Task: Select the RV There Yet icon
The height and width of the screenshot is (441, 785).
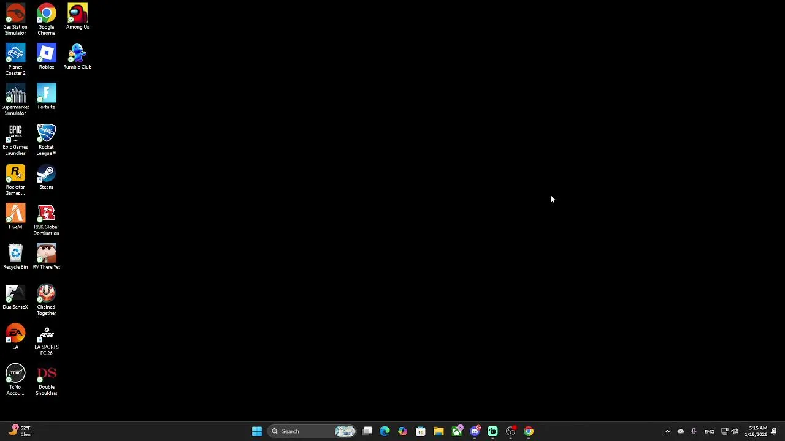Action: point(46,257)
